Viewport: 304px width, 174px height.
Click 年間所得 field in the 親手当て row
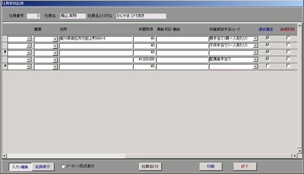[x=144, y=39]
